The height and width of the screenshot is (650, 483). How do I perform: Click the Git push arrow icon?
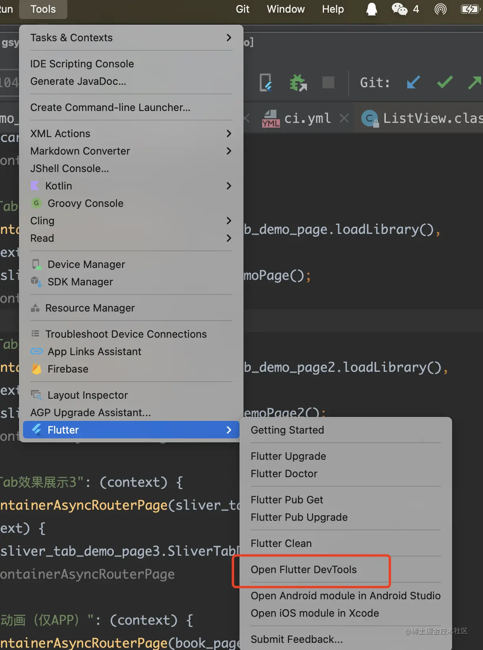(475, 82)
